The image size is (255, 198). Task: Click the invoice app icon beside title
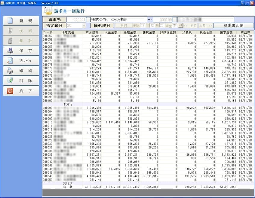[x=48, y=11]
